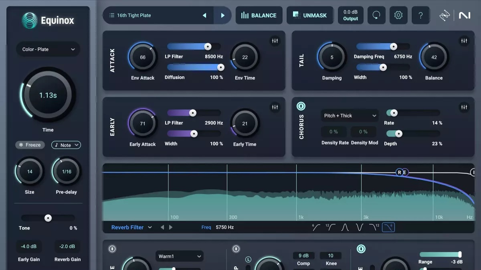Click the iZotope logo icon
The height and width of the screenshot is (270, 481).
pos(445,15)
